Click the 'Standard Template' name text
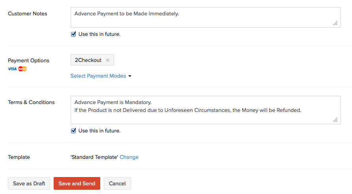Screen dimensions: 352x194 click(x=94, y=157)
